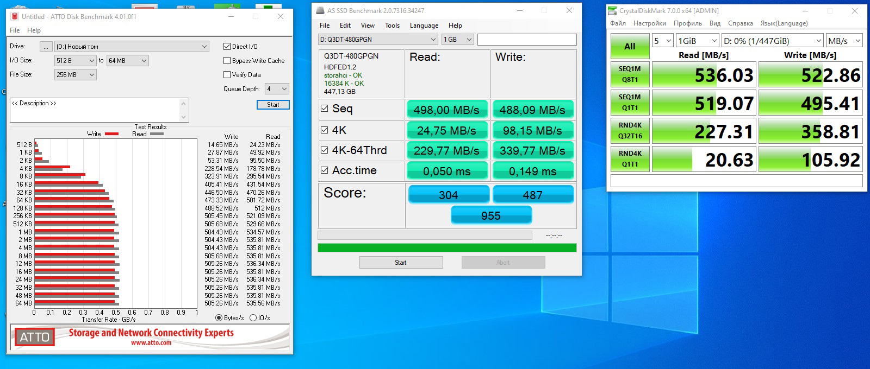
Task: Click the empty text field beside 1 GB
Action: pos(527,40)
